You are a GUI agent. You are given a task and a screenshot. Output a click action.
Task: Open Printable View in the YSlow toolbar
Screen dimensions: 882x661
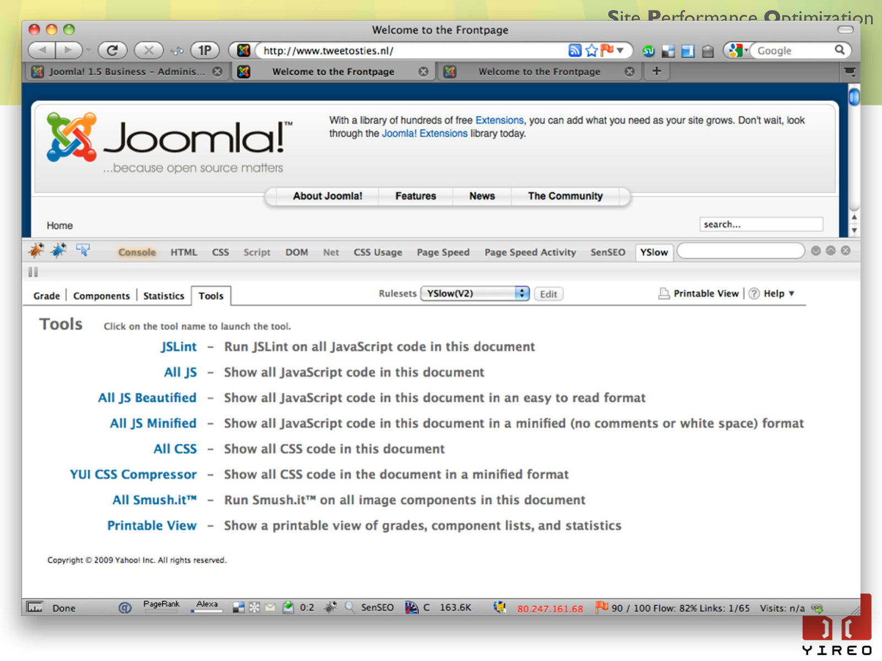pos(698,294)
